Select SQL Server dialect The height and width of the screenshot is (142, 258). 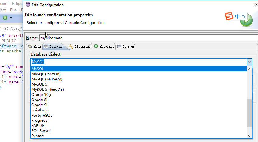click(x=139, y=131)
